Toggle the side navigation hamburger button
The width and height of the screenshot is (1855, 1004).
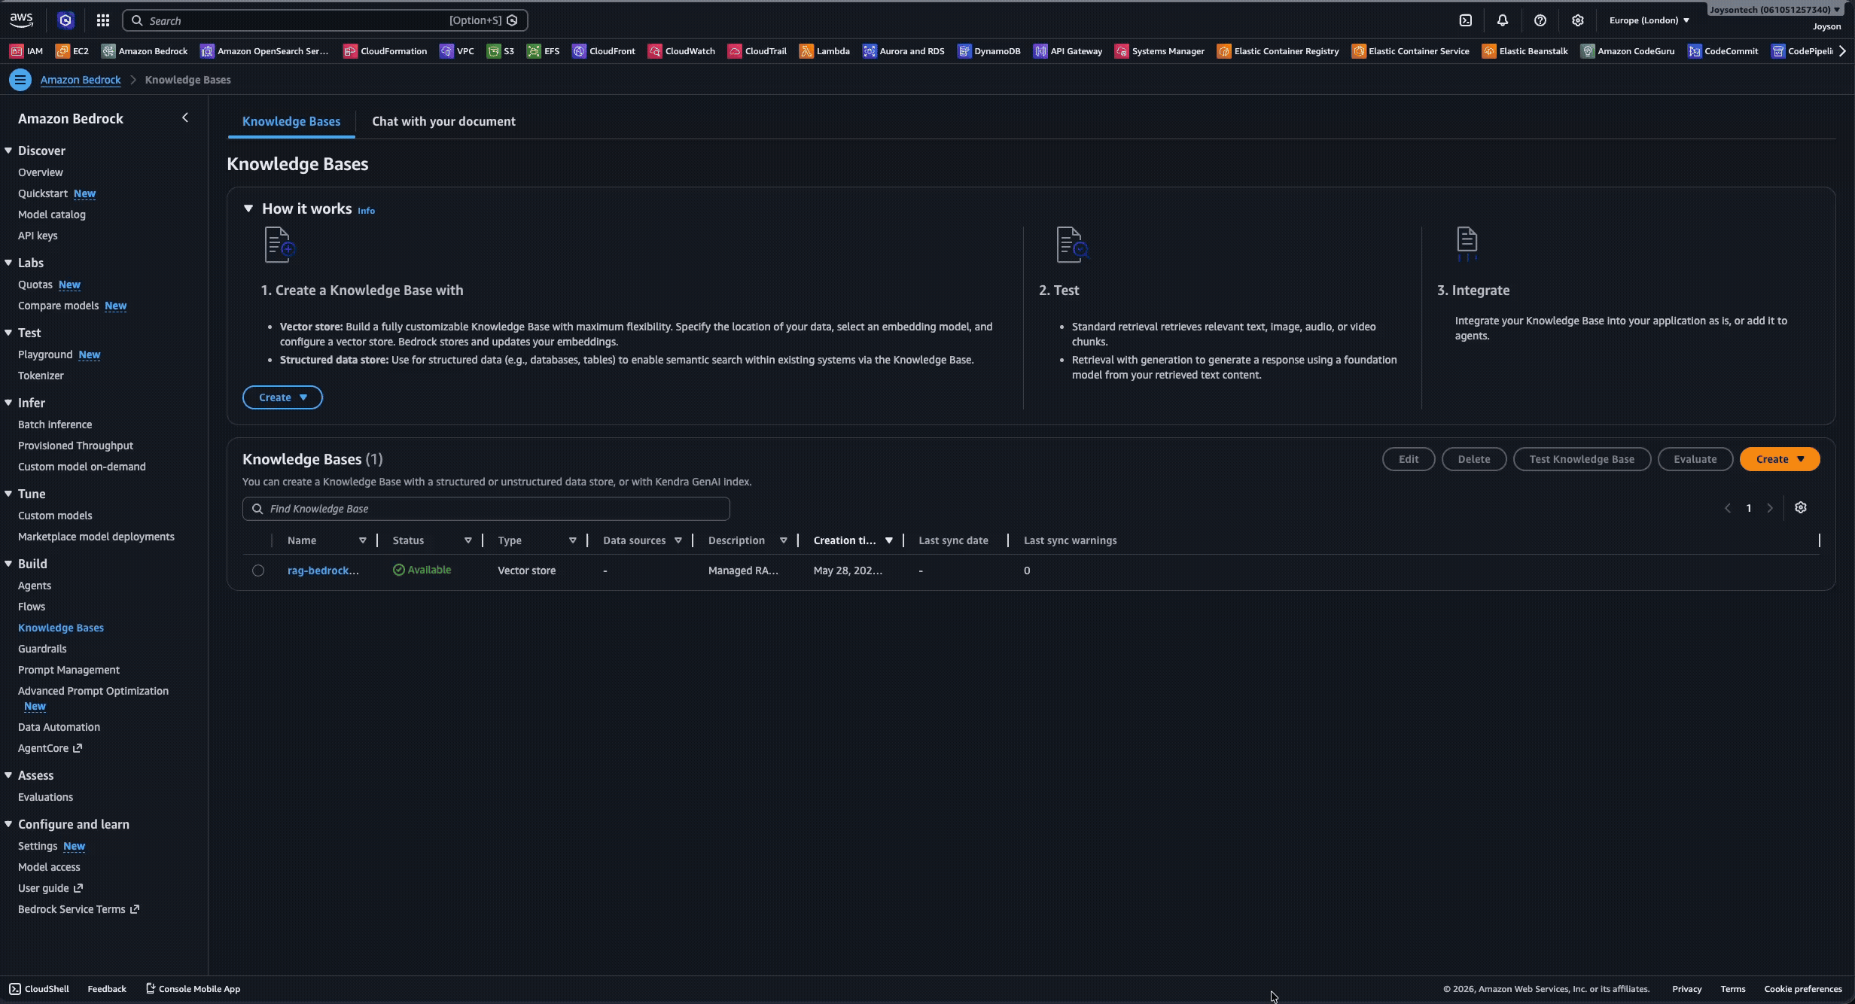point(20,80)
